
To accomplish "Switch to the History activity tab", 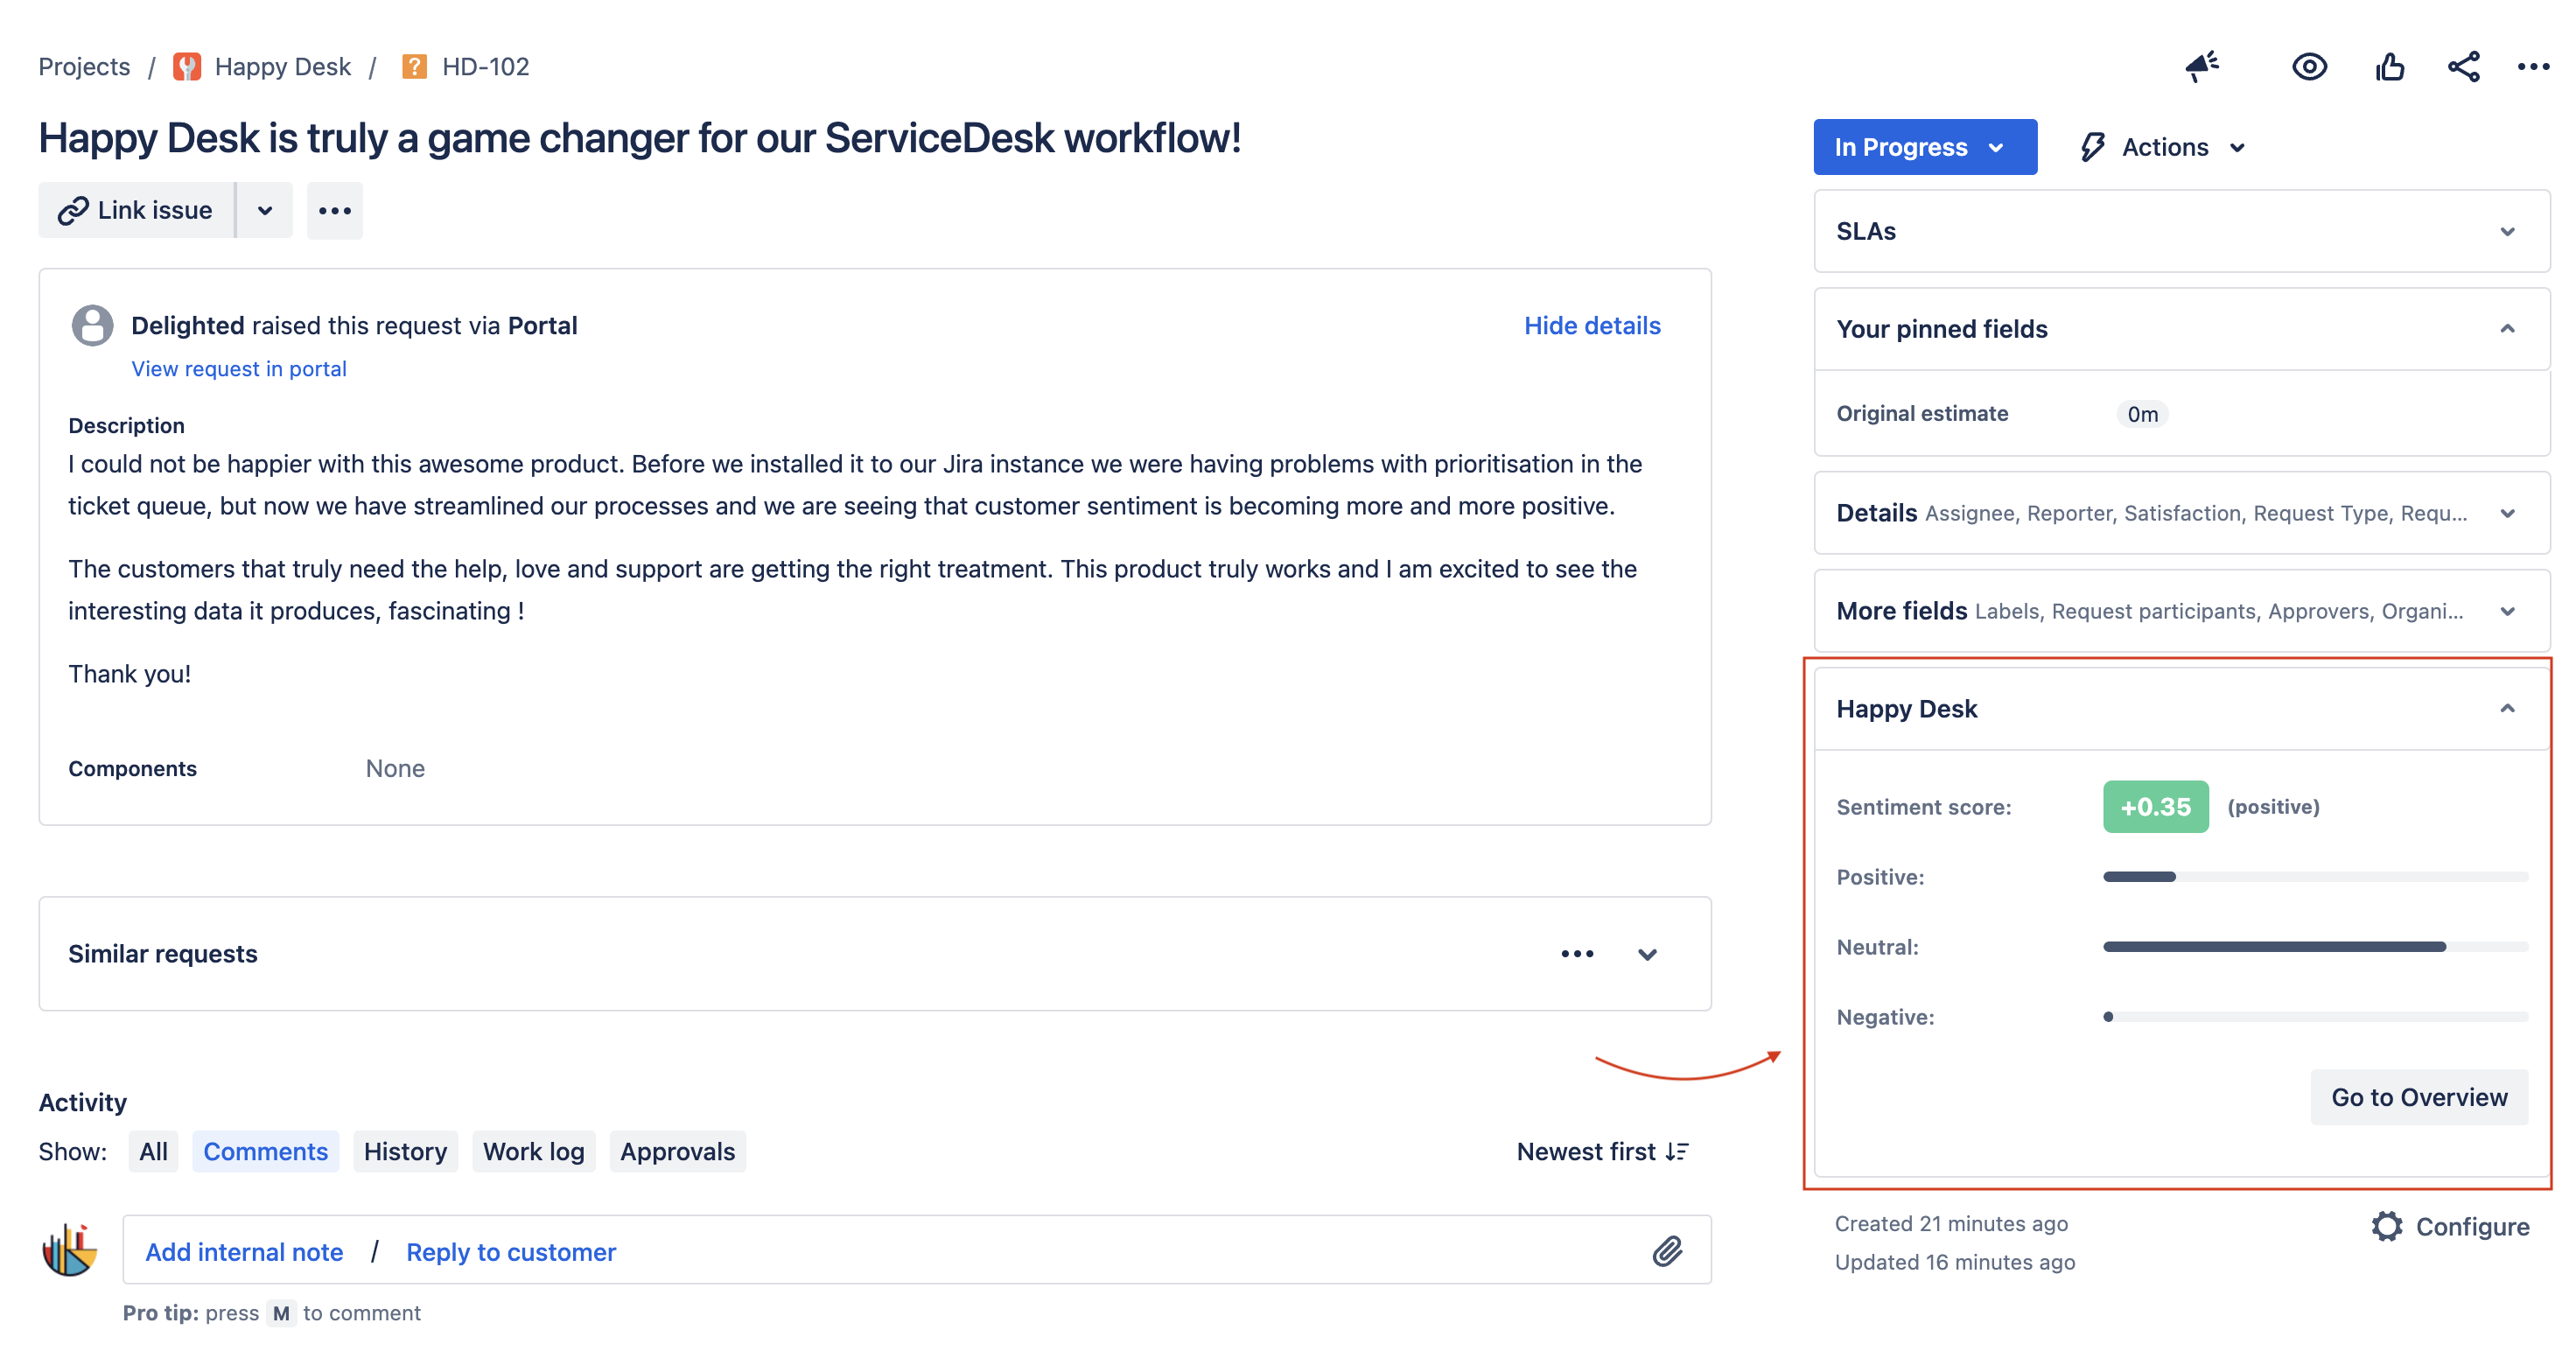I will 405,1151.
